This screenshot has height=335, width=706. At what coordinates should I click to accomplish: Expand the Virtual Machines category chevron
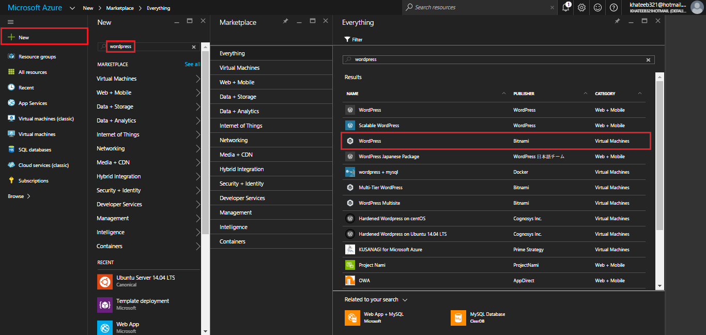coord(198,79)
